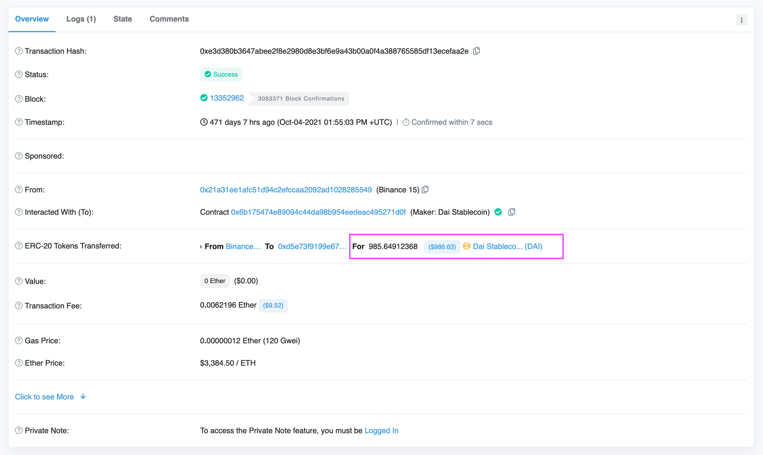This screenshot has height=455, width=763.
Task: Click the 0 Ether value badge
Action: pos(215,281)
